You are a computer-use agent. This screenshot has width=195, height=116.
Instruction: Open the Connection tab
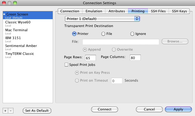[x=70, y=11]
